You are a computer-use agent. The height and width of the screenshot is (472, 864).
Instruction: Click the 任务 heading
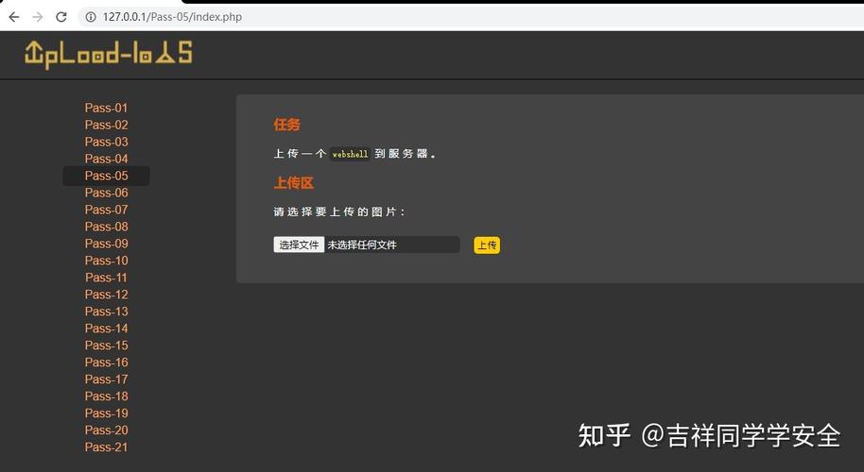(x=287, y=125)
